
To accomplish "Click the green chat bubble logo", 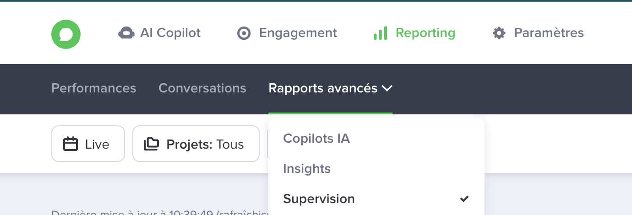I will pyautogui.click(x=66, y=34).
